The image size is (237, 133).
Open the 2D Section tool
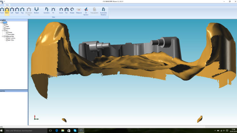[86, 11]
